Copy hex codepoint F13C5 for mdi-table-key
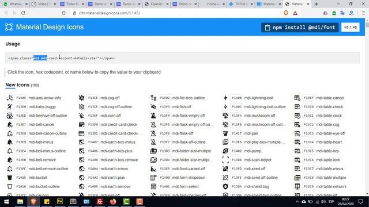The height and width of the screenshot is (207, 369). [x=308, y=151]
